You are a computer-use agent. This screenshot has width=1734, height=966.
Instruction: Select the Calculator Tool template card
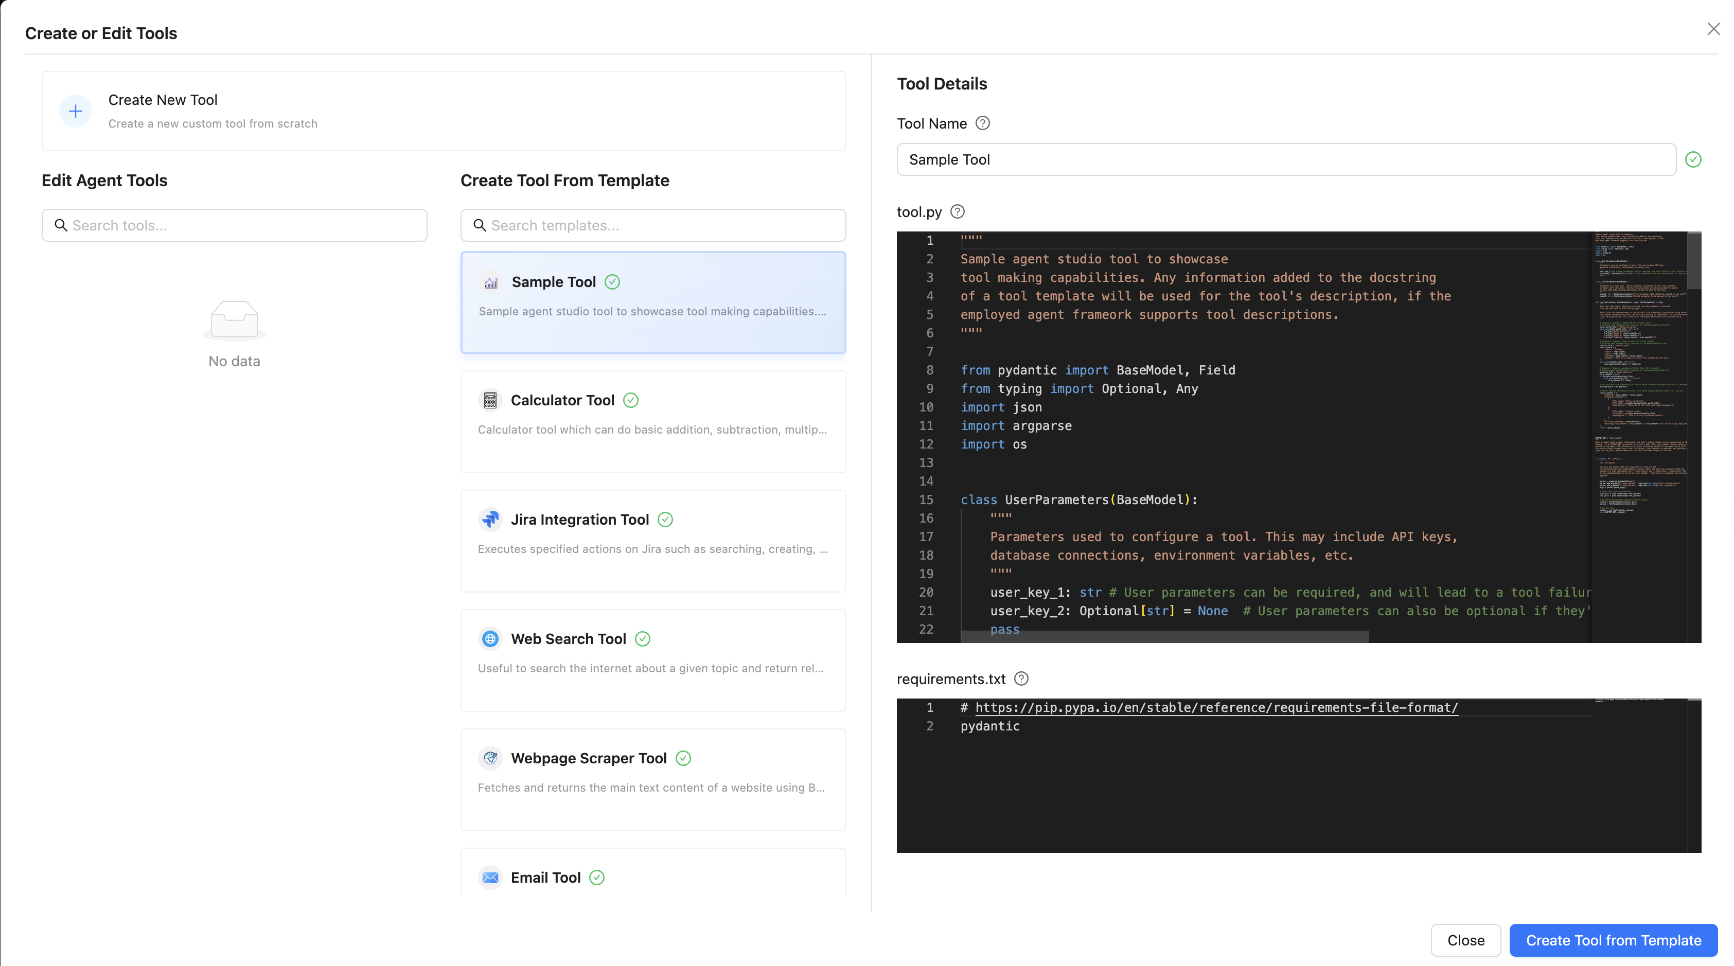coord(652,421)
